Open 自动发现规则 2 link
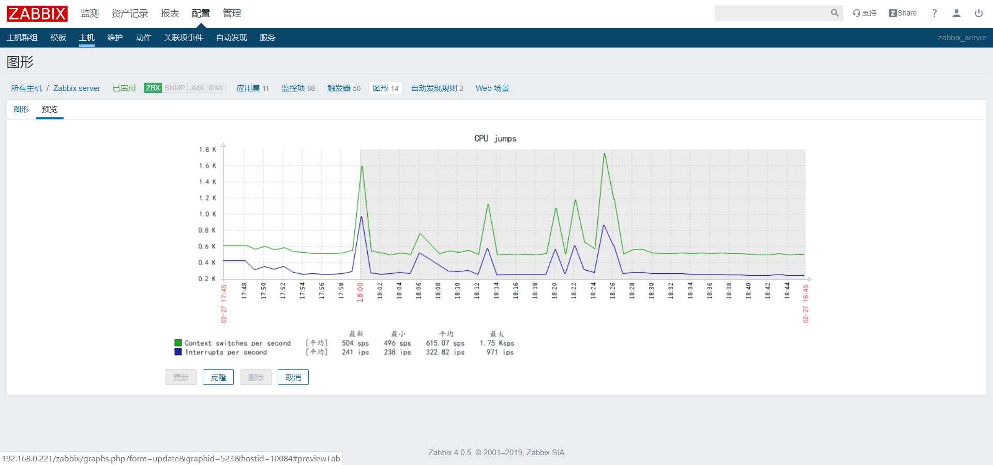993x465 pixels. tap(437, 88)
